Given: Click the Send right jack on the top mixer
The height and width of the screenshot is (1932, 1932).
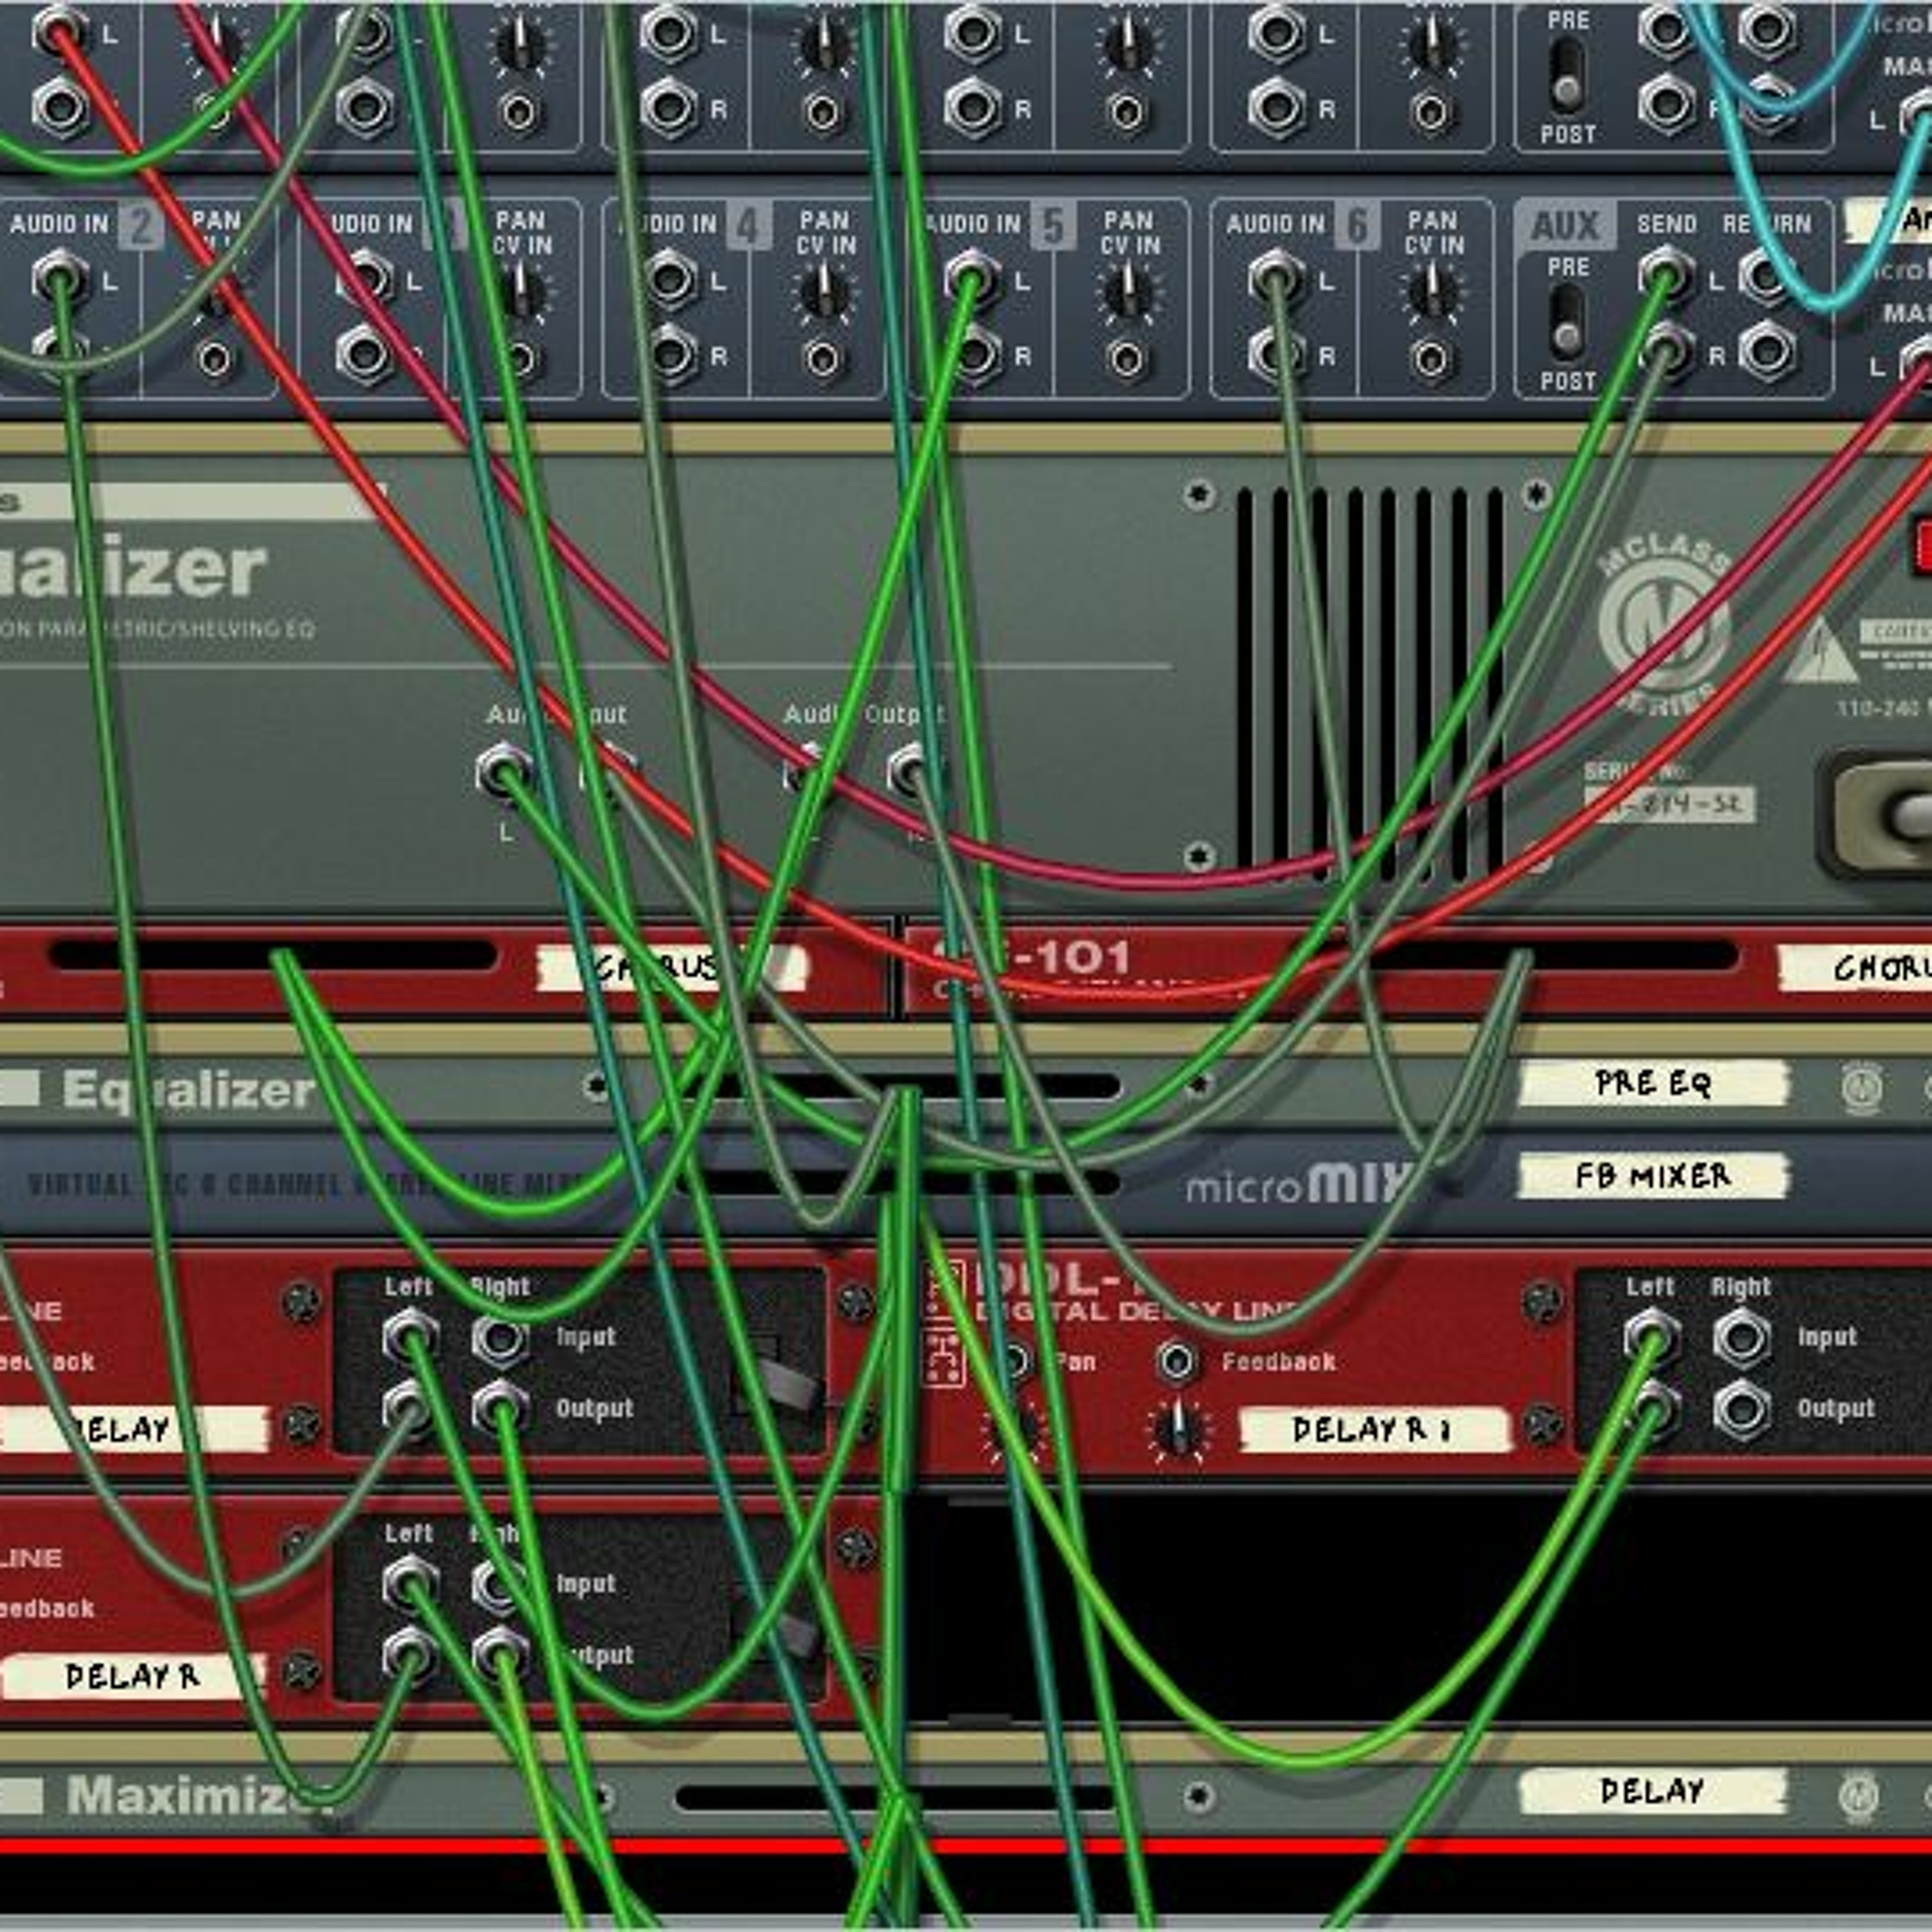Looking at the screenshot, I should 1666,104.
